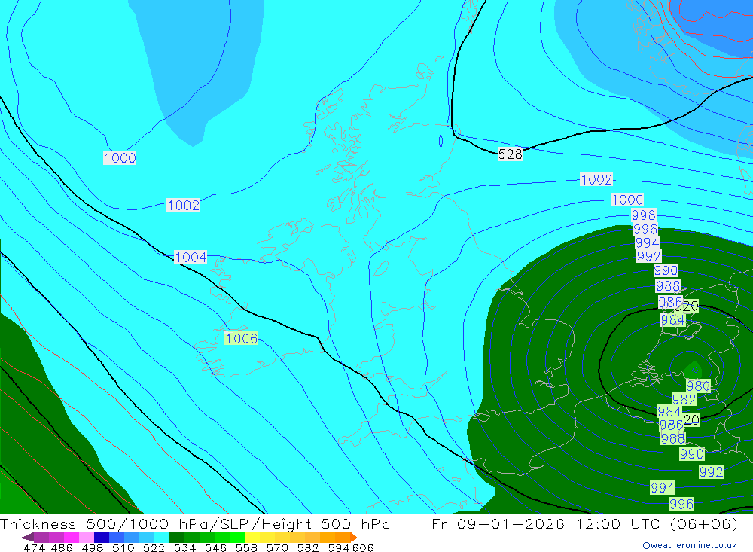753x552 pixels.
Task: Click the dark green legend swatch near 534
Action: pos(177,537)
